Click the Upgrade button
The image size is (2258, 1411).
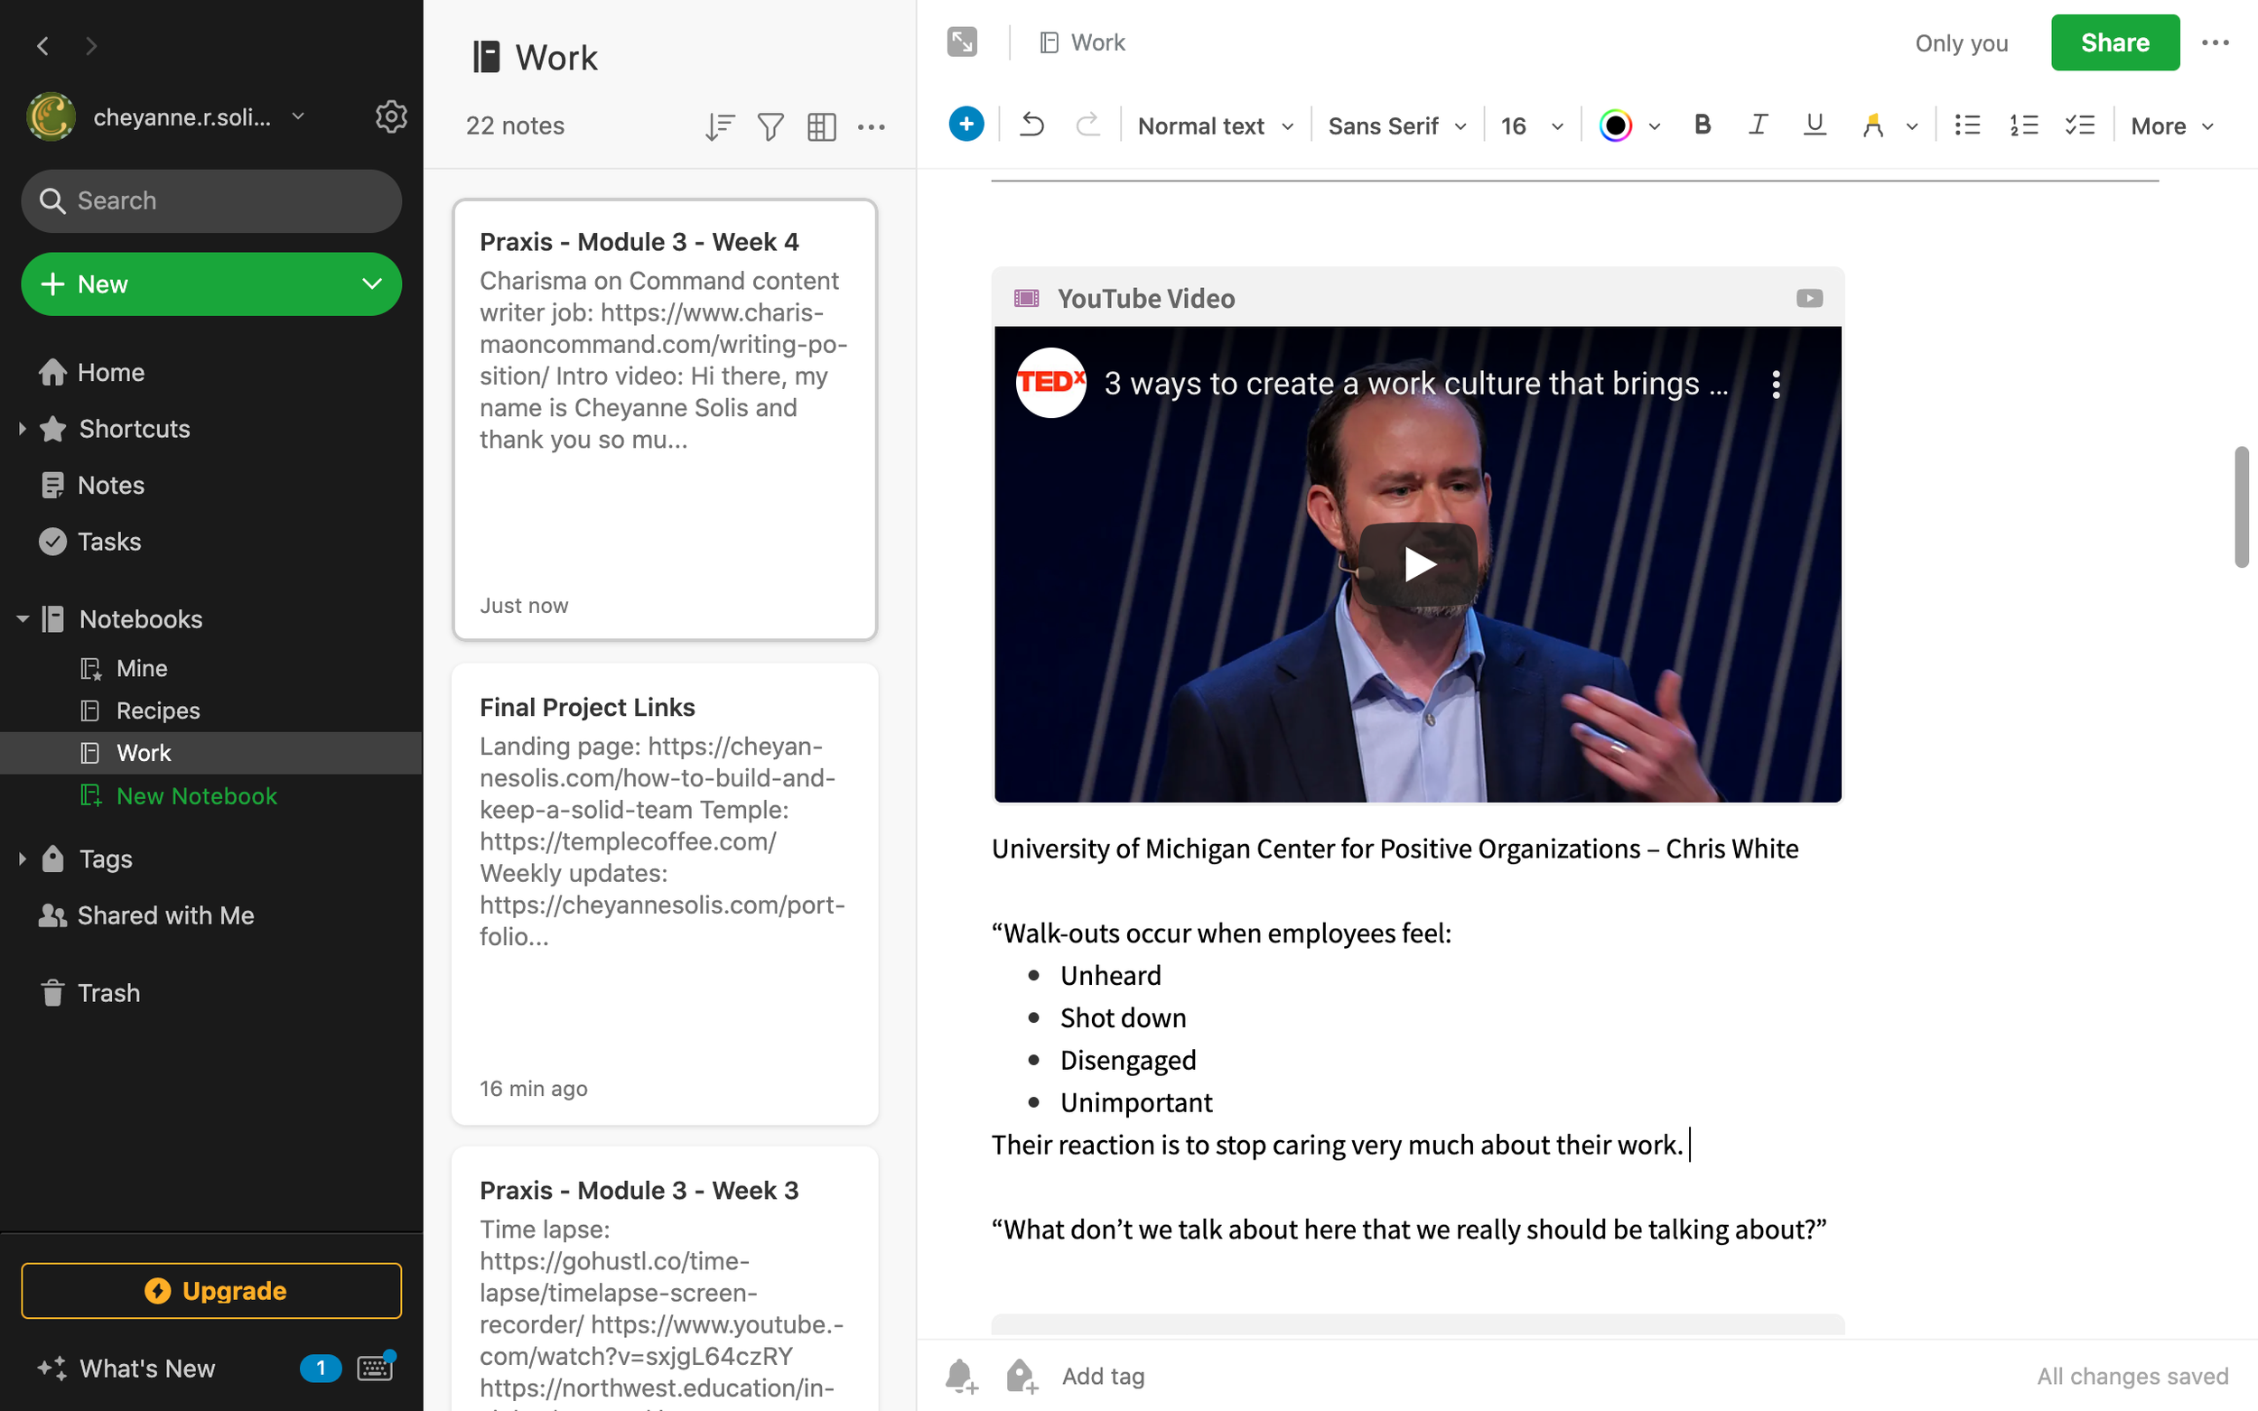click(212, 1291)
